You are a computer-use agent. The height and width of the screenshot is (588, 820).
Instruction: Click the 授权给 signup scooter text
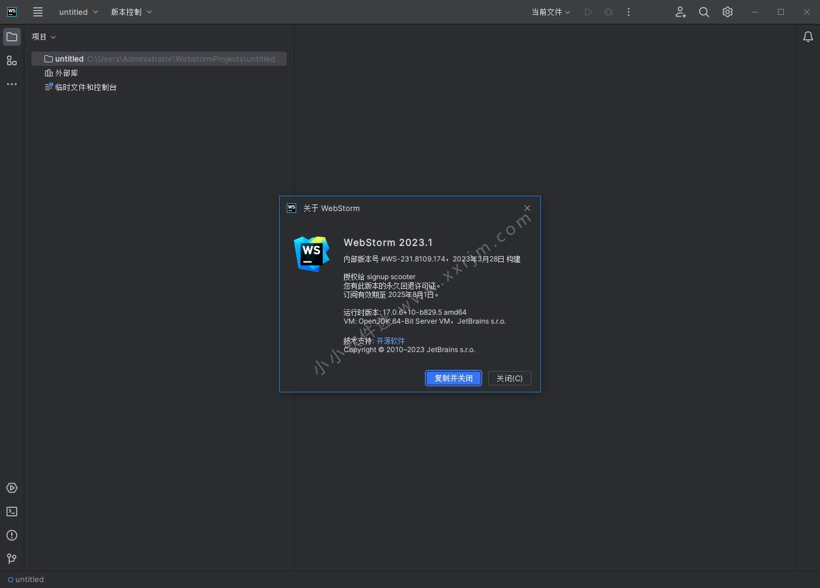pyautogui.click(x=379, y=277)
